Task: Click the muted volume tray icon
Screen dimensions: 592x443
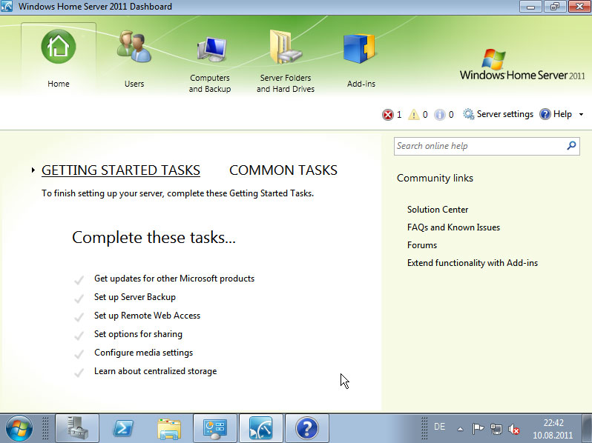Action: point(514,429)
